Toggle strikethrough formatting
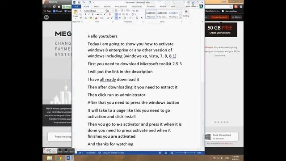Viewport: 286px width, 161px height. tap(98, 14)
